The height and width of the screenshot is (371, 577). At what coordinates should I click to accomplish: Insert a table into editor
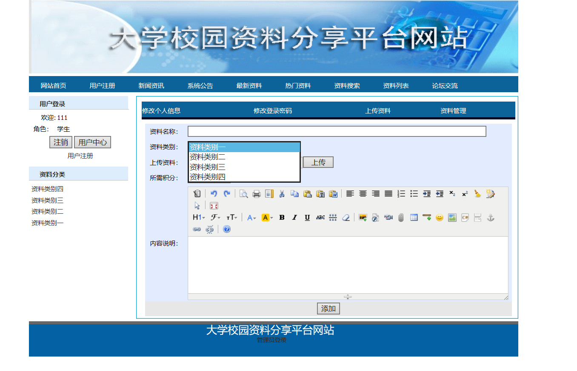[414, 218]
